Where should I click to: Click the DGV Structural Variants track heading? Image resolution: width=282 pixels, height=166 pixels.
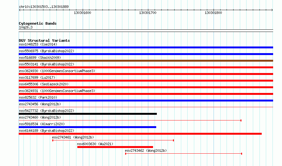pyautogui.click(x=44, y=40)
